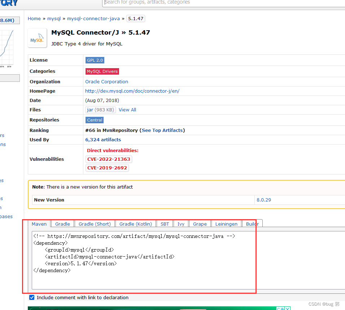The width and height of the screenshot is (345, 310).
Task: Download the jar (983 KB) file
Action: (100, 110)
